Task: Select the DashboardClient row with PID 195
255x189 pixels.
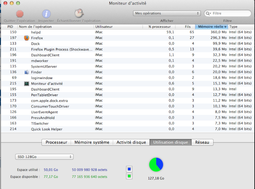Action: (128, 89)
